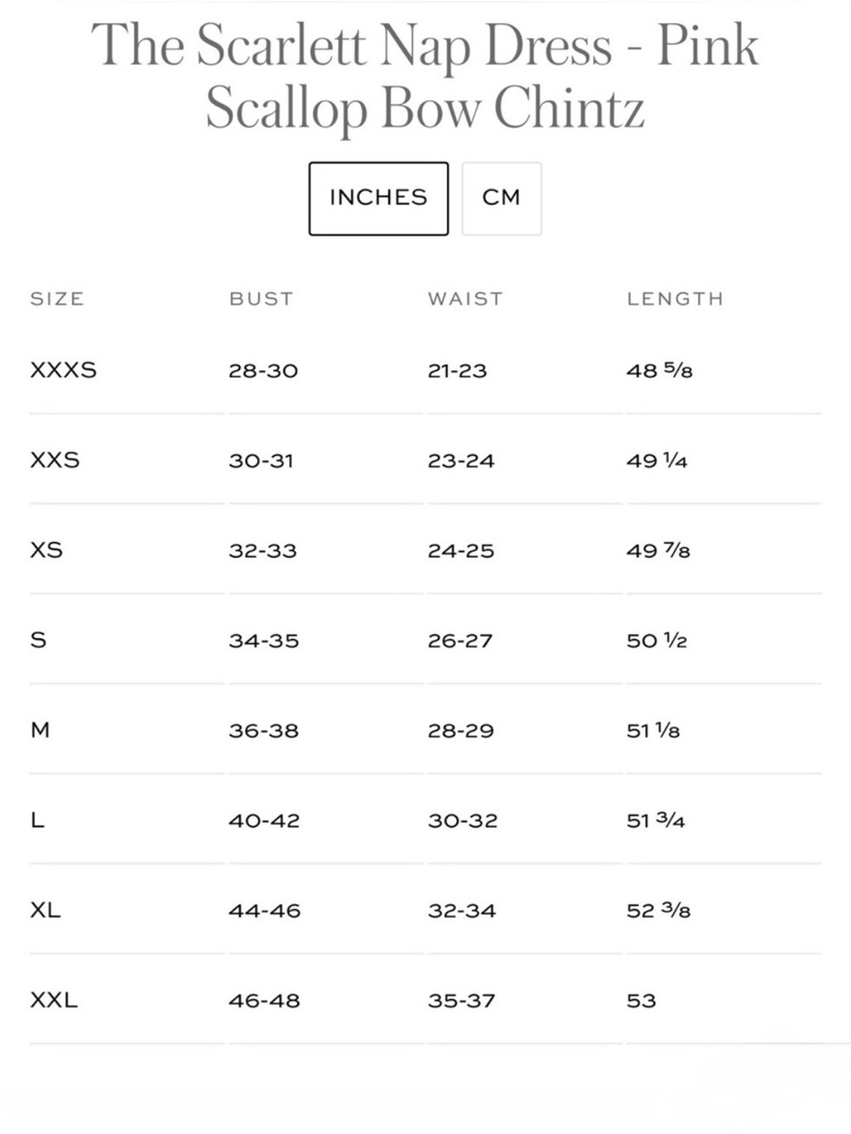Click length value 48 5/8 for XXXS
Viewport: 851px width, 1134px height.
coord(660,370)
